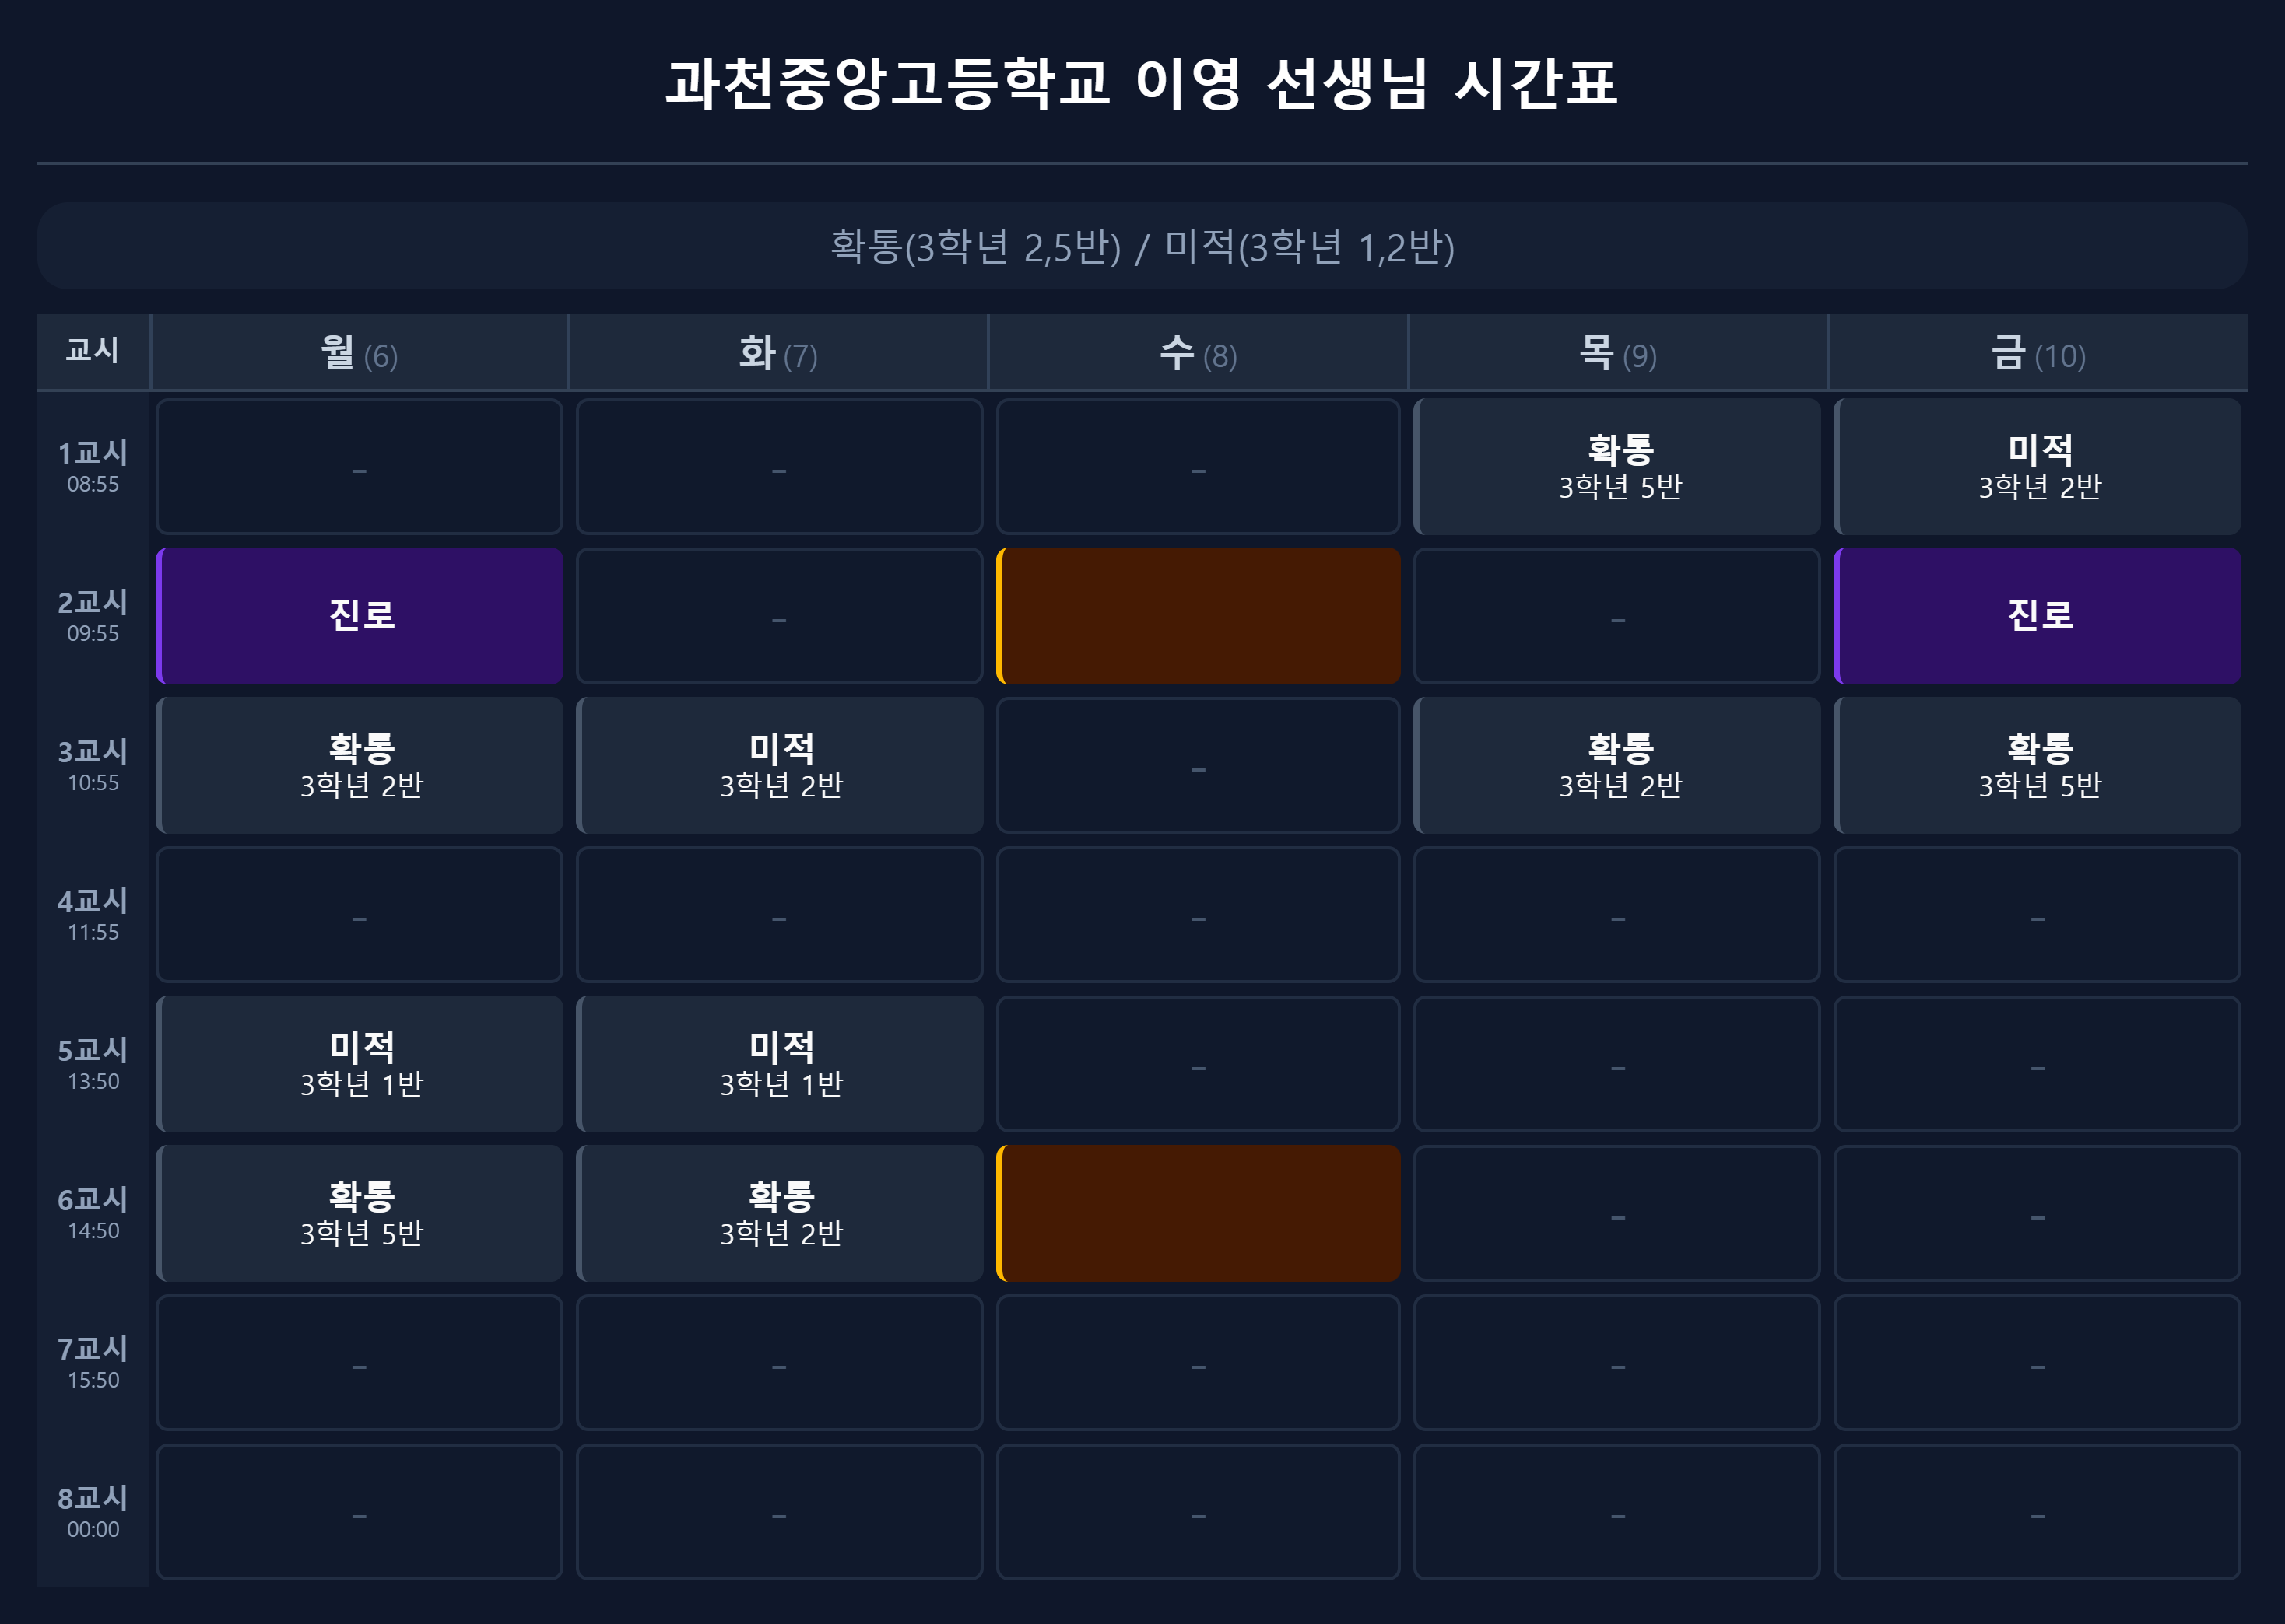Select Monday 3교시 확통 3학년 2반

pos(360,765)
